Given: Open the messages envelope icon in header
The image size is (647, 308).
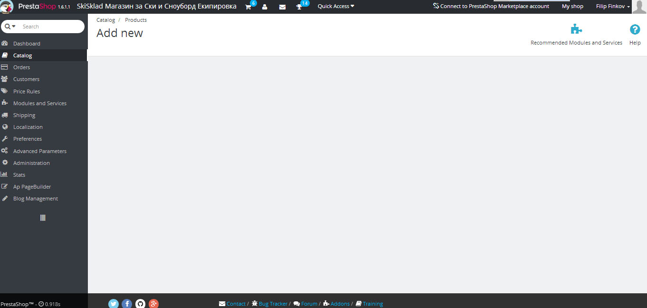Looking at the screenshot, I should click(x=282, y=7).
